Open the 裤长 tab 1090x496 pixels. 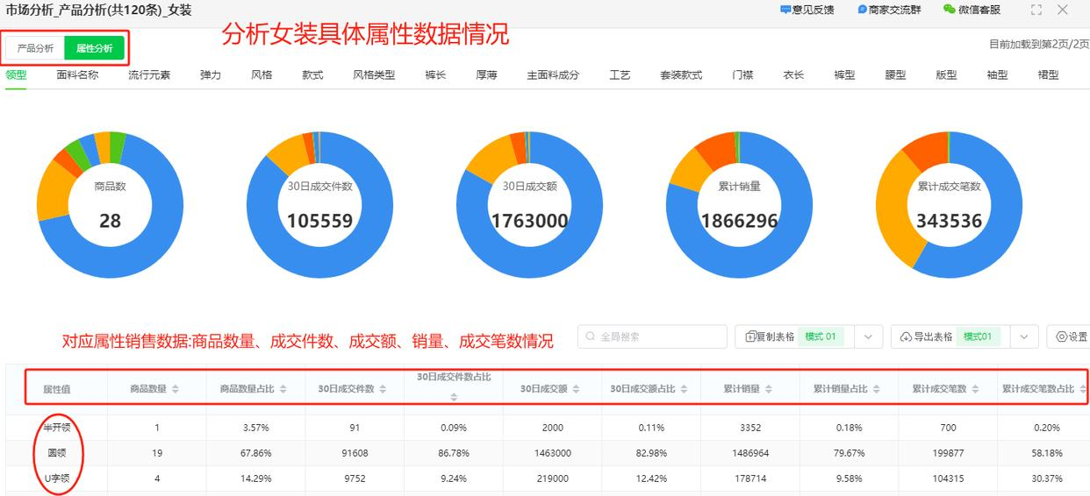point(435,75)
